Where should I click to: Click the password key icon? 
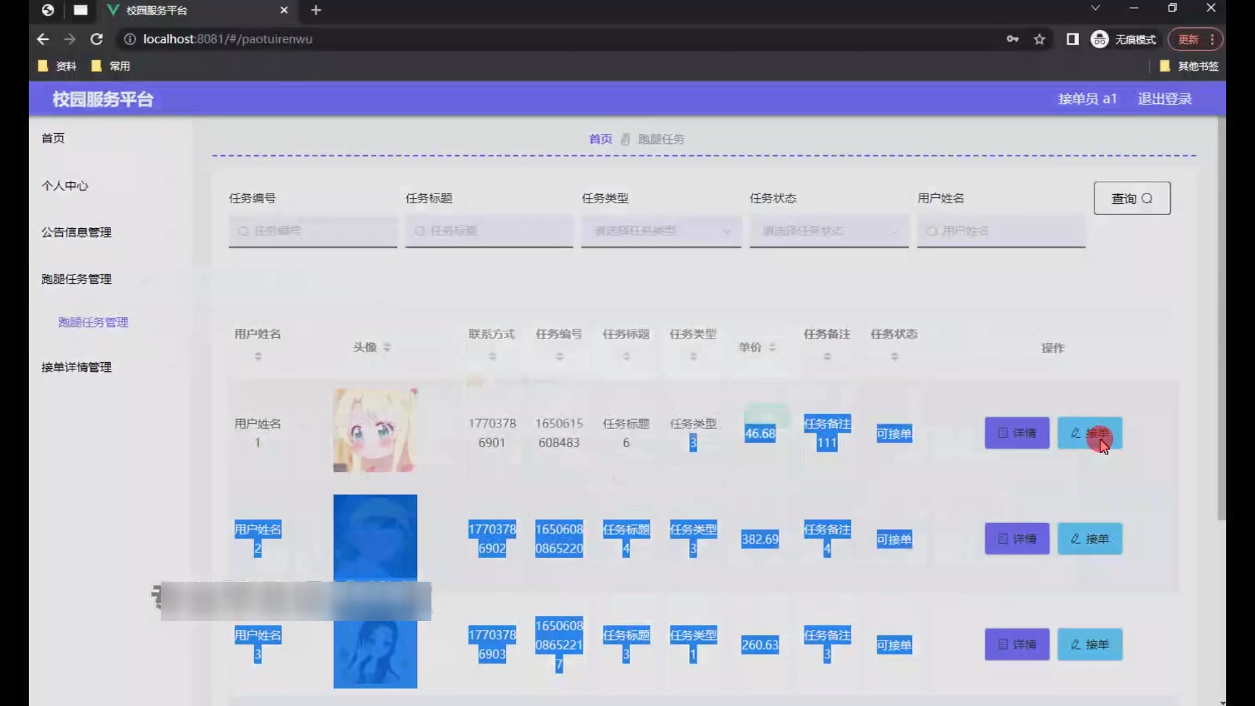[1012, 39]
